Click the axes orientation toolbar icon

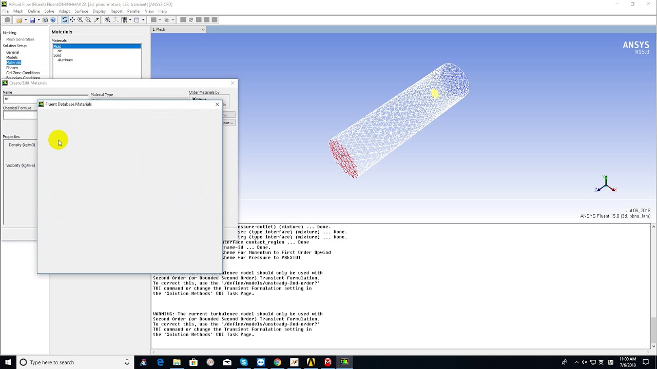(x=116, y=20)
